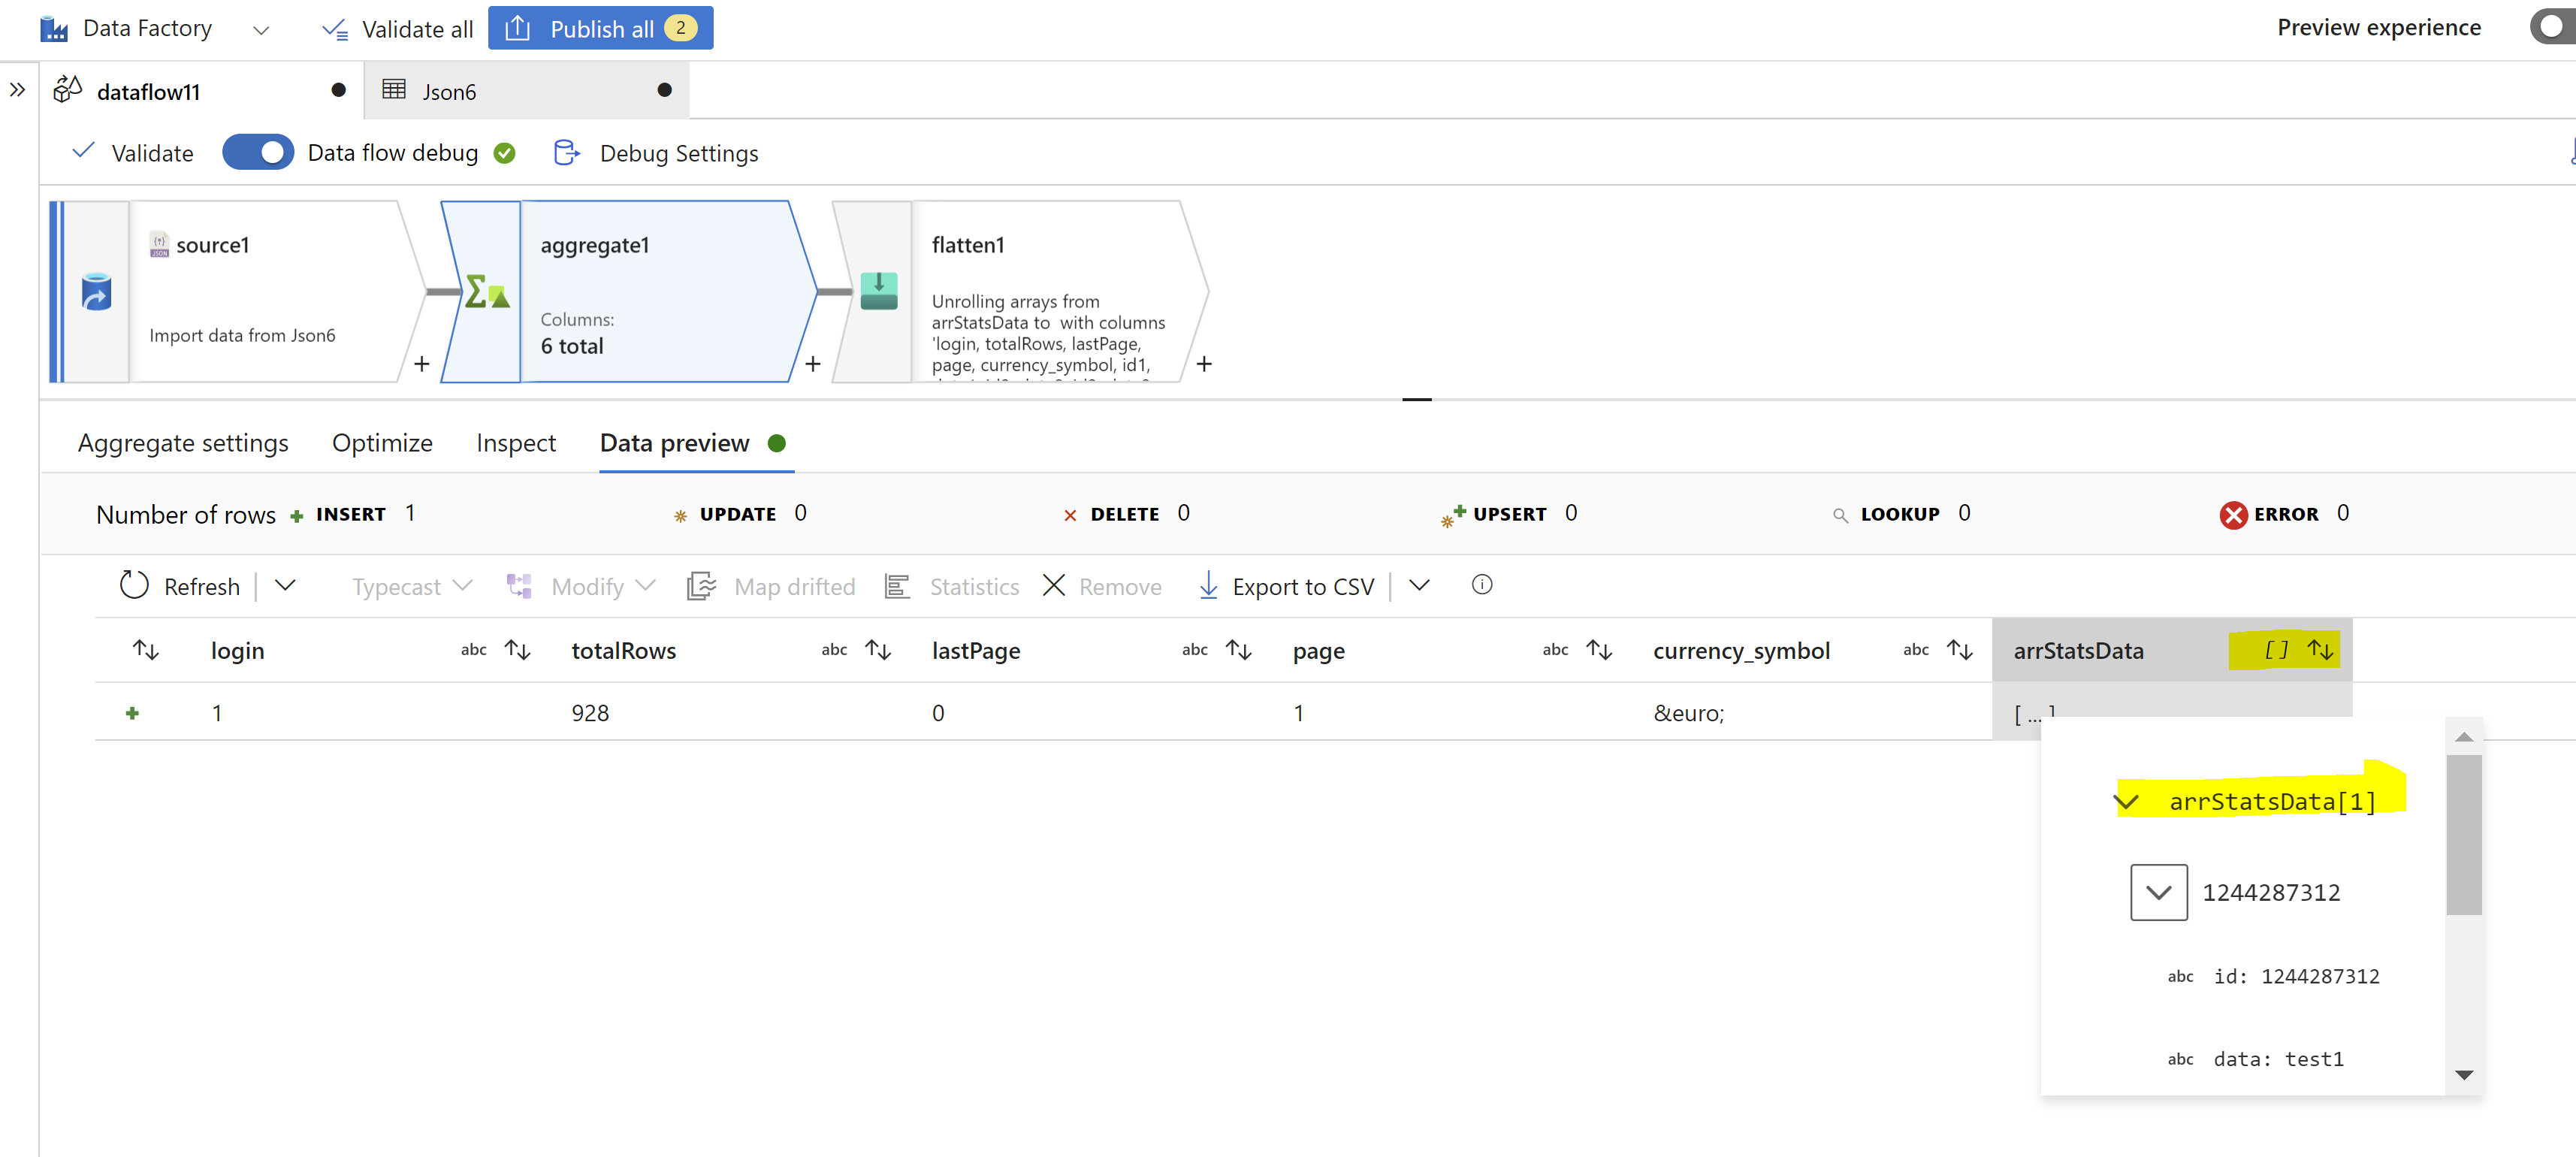The image size is (2576, 1157).
Task: Sort by the login column arrows
Action: 517,650
